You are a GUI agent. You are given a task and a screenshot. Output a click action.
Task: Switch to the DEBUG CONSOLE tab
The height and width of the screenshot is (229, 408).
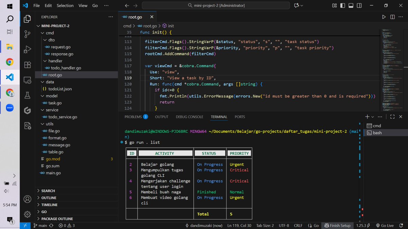click(189, 117)
